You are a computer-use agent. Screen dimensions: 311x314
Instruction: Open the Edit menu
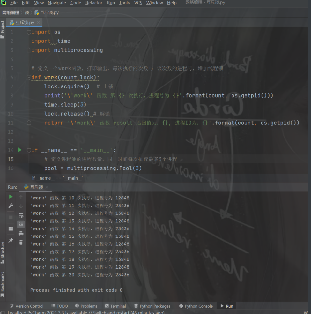pyautogui.click(x=26, y=3)
